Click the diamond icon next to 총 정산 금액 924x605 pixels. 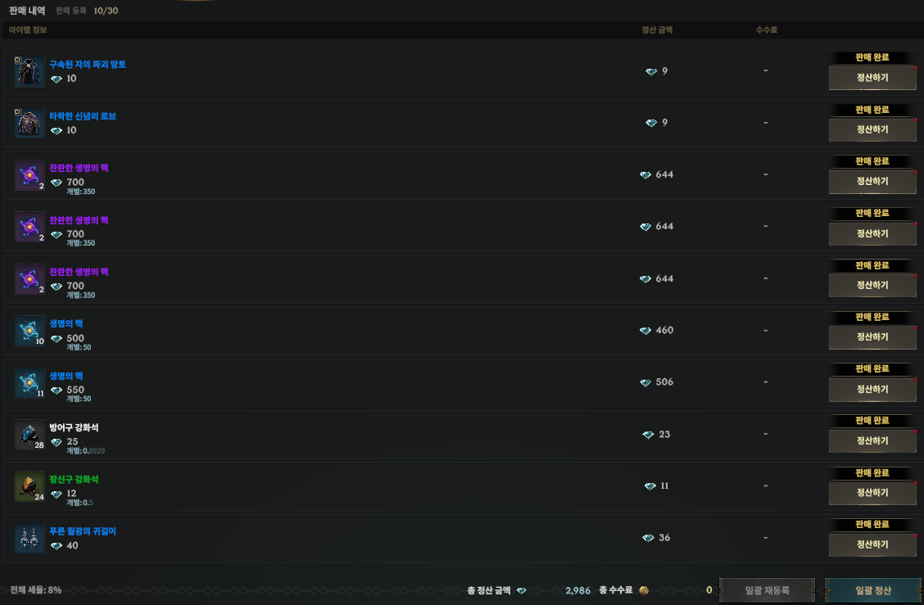coord(522,590)
